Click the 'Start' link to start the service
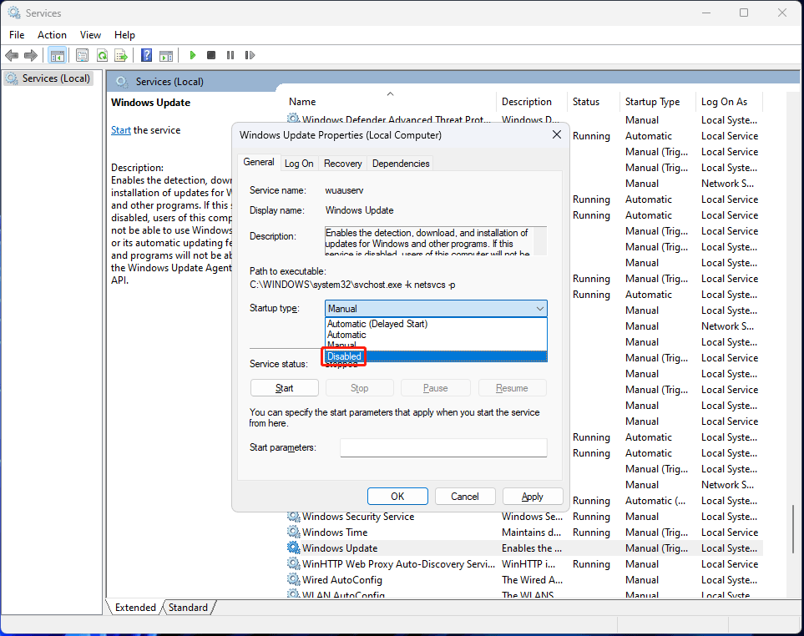 [120, 129]
